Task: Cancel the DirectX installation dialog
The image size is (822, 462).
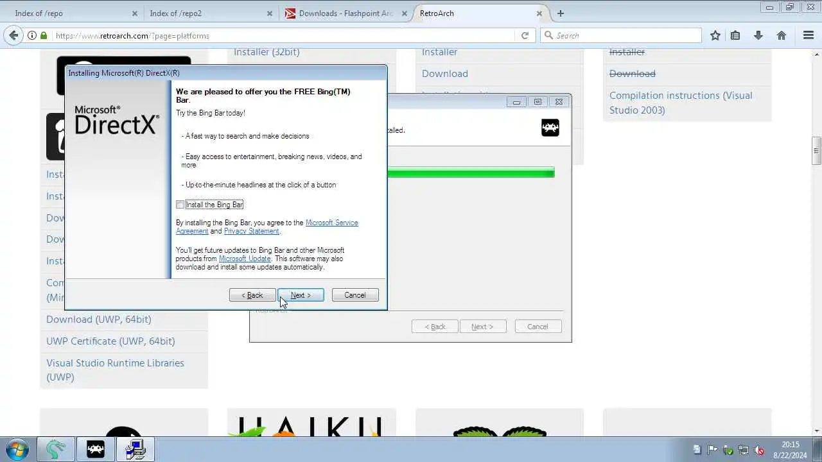Action: [x=355, y=295]
